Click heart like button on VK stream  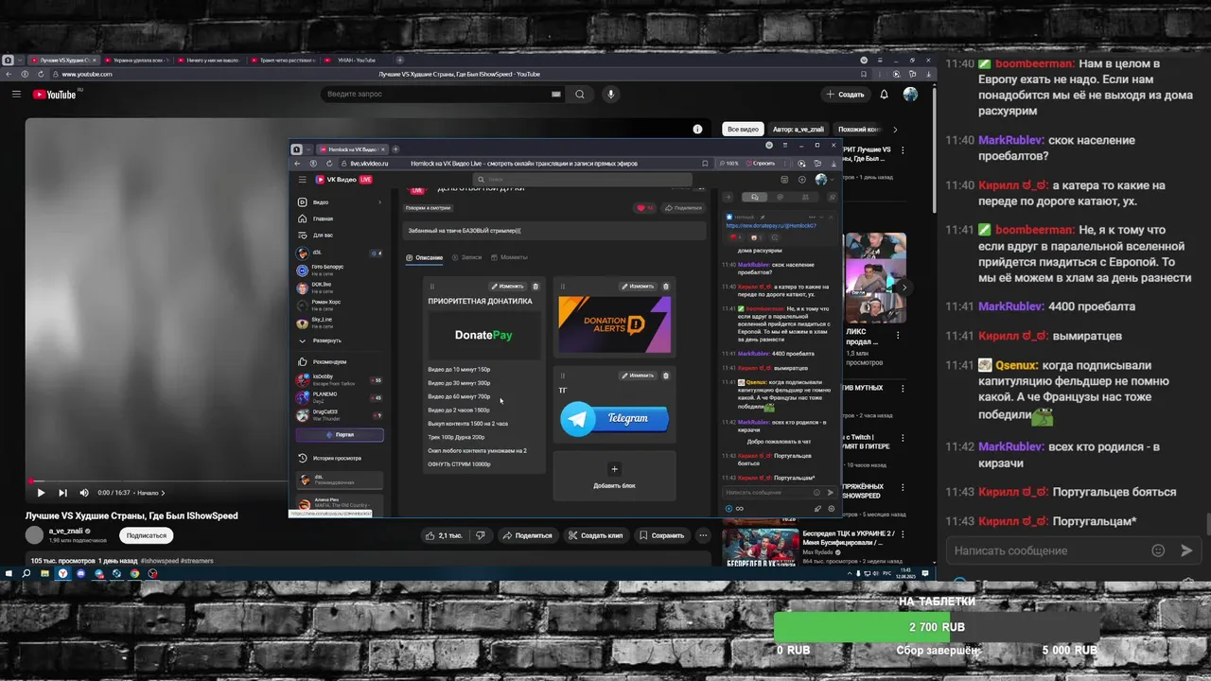click(644, 207)
